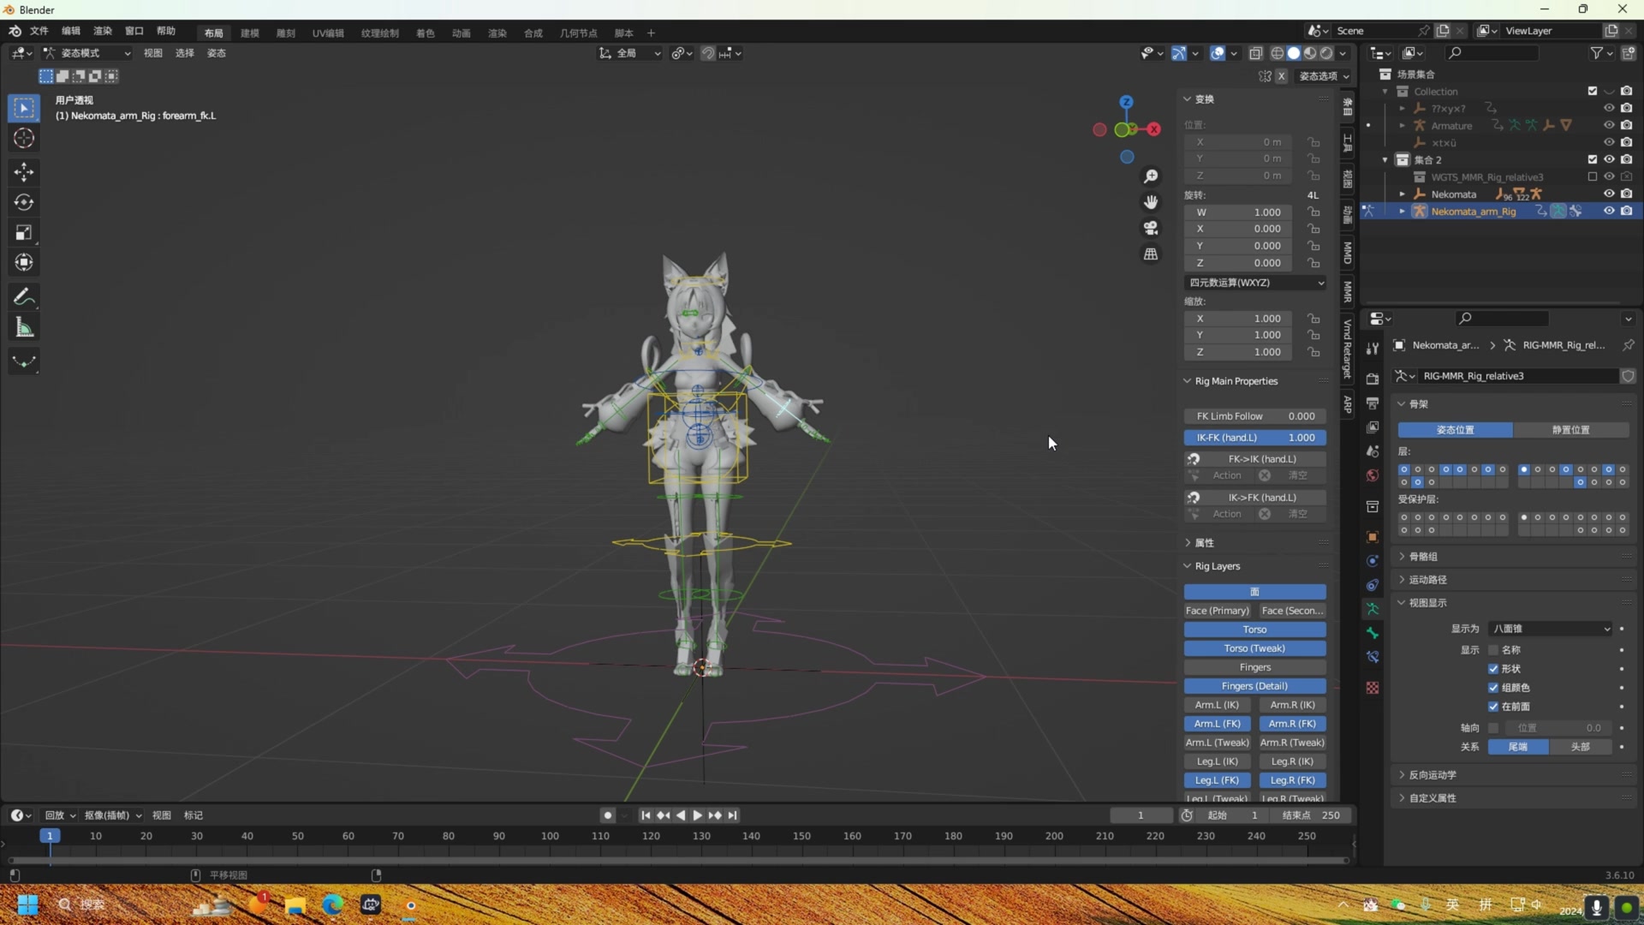Click the FK->IK (hand.L) snap button
The width and height of the screenshot is (1644, 925).
[1261, 459]
